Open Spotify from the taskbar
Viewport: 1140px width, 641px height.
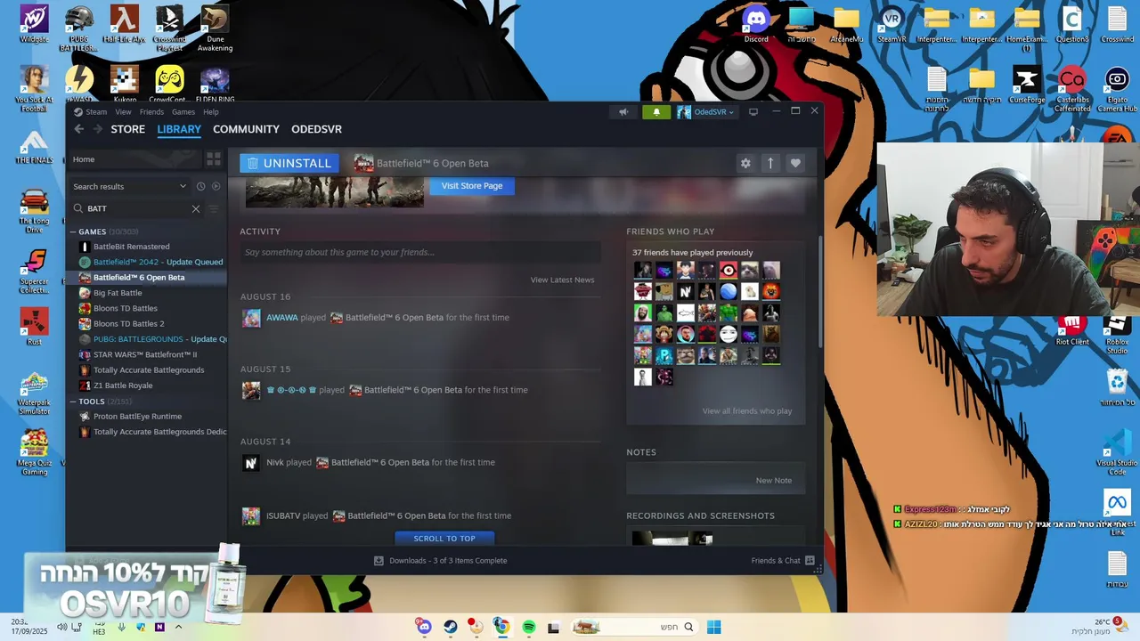tap(528, 627)
